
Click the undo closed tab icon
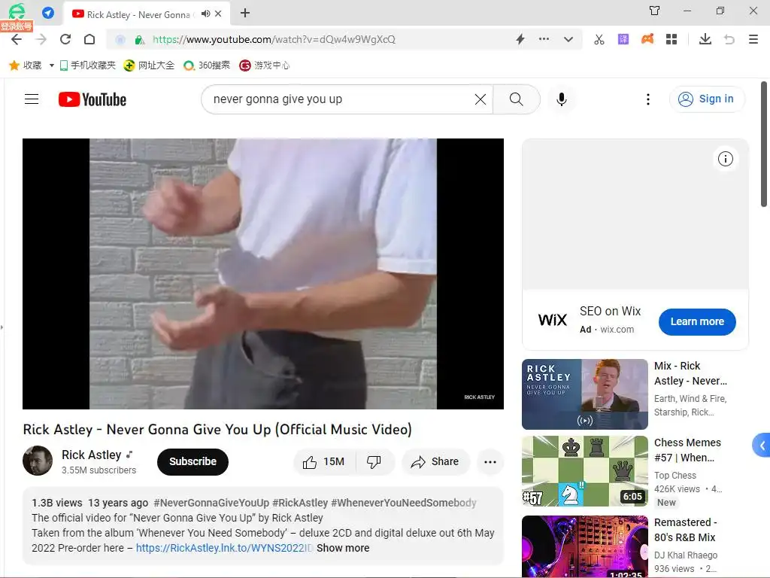pyautogui.click(x=729, y=39)
